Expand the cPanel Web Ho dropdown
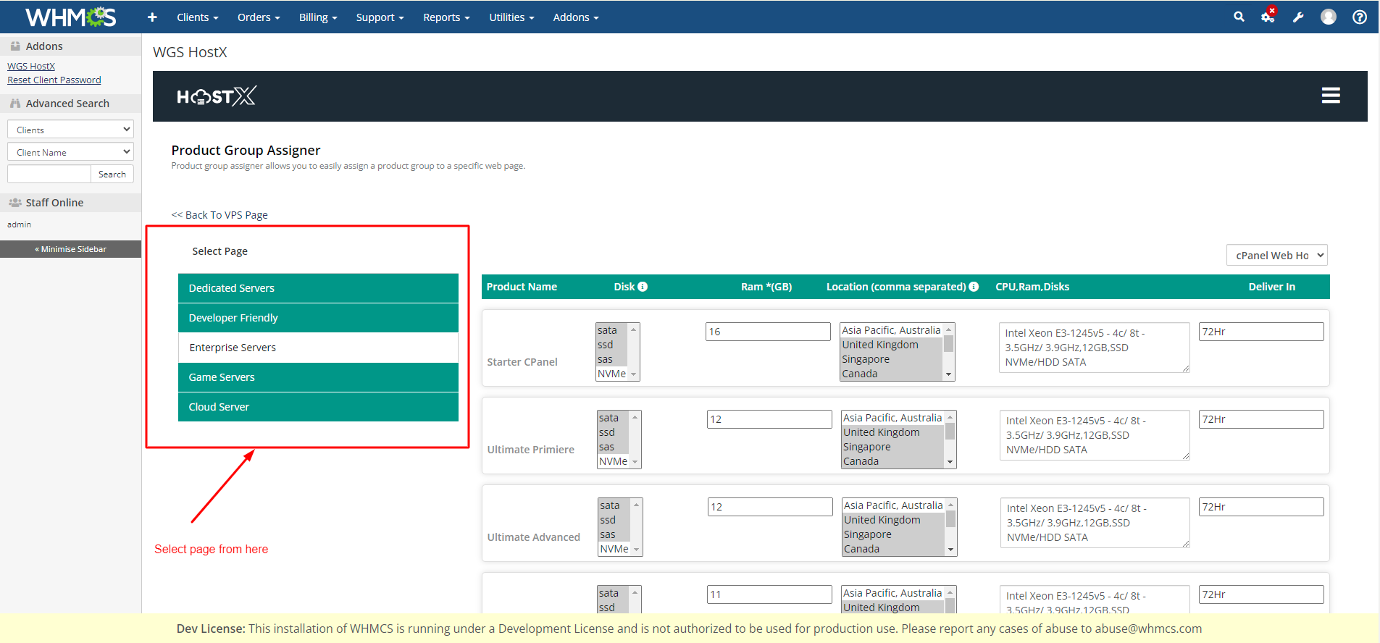1380x643 pixels. coord(1276,256)
